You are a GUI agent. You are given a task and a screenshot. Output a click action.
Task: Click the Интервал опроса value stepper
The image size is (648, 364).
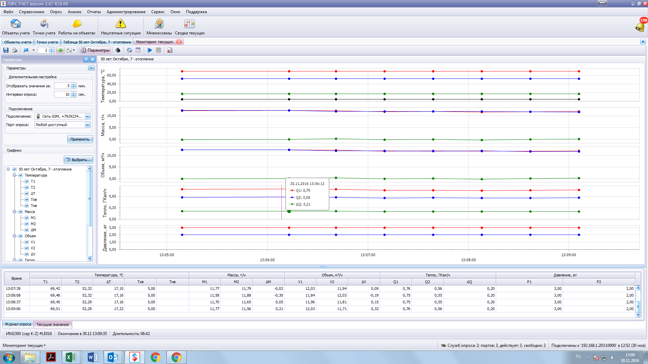point(74,94)
